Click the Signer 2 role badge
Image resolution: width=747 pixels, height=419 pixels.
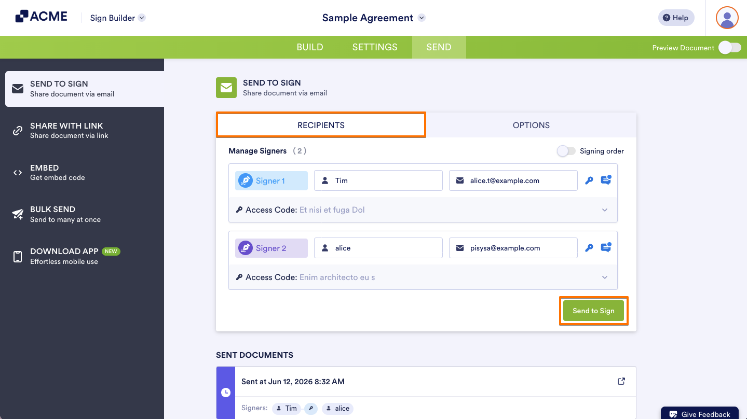coord(271,248)
